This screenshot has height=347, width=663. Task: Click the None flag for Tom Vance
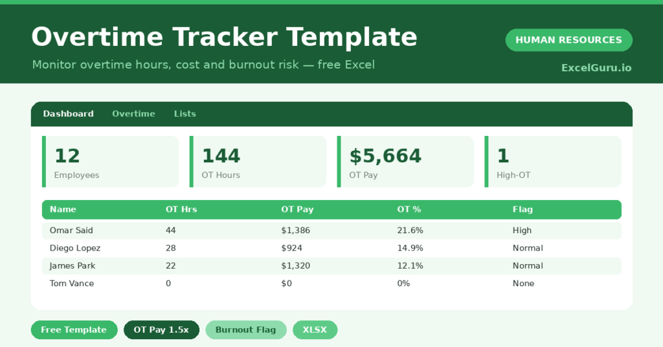coord(523,284)
